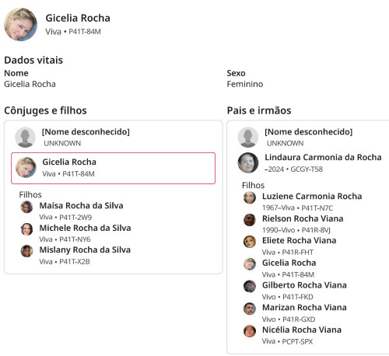Click Lindaura Carmonia da Rocha's portrait
Screen dimensions: 389x356
pos(248,162)
